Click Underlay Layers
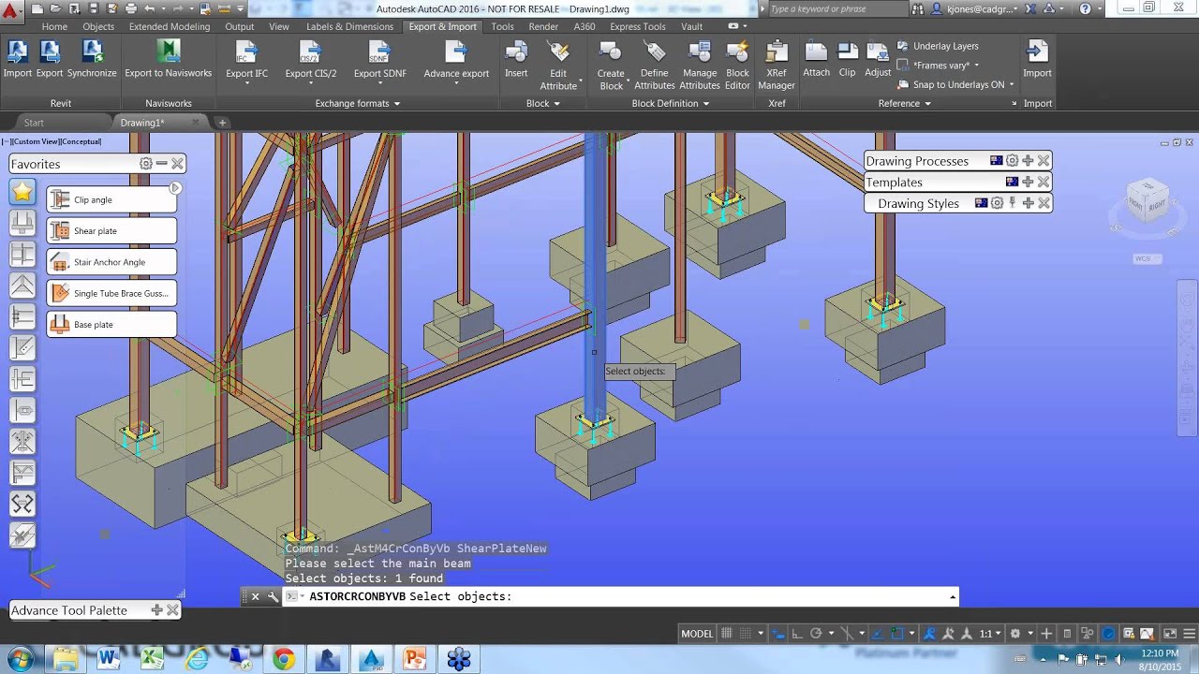Image resolution: width=1199 pixels, height=674 pixels. [x=938, y=46]
